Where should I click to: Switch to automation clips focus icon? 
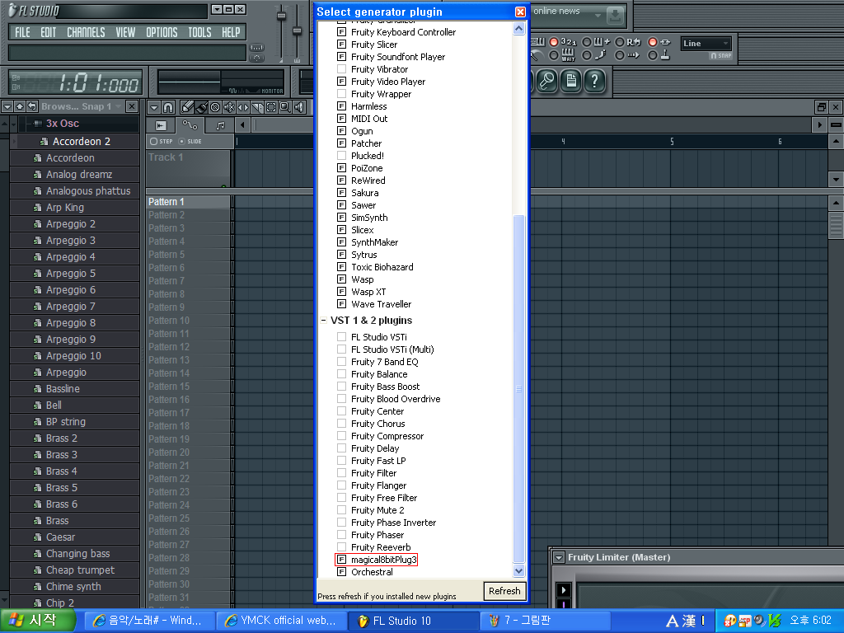pos(190,125)
